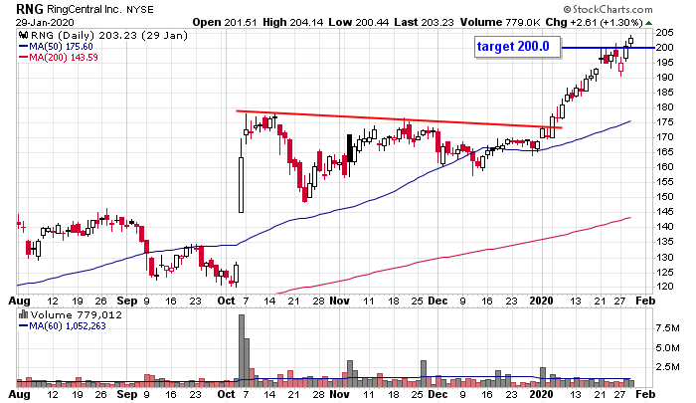Select the Open 201.51 value
Image resolution: width=696 pixels, height=403 pixels.
pos(225,22)
